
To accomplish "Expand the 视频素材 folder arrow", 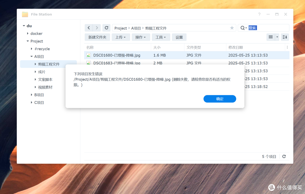I will (35, 87).
